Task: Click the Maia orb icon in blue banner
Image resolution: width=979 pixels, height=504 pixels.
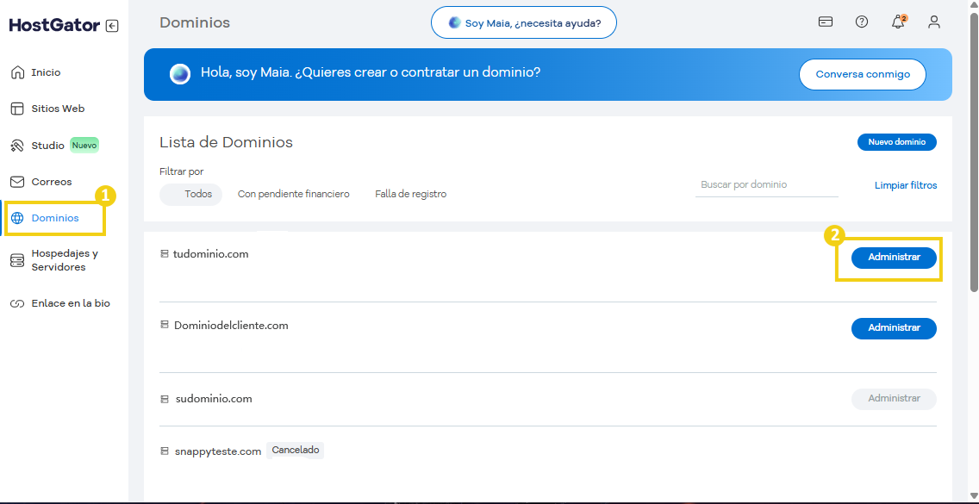Action: pos(180,74)
